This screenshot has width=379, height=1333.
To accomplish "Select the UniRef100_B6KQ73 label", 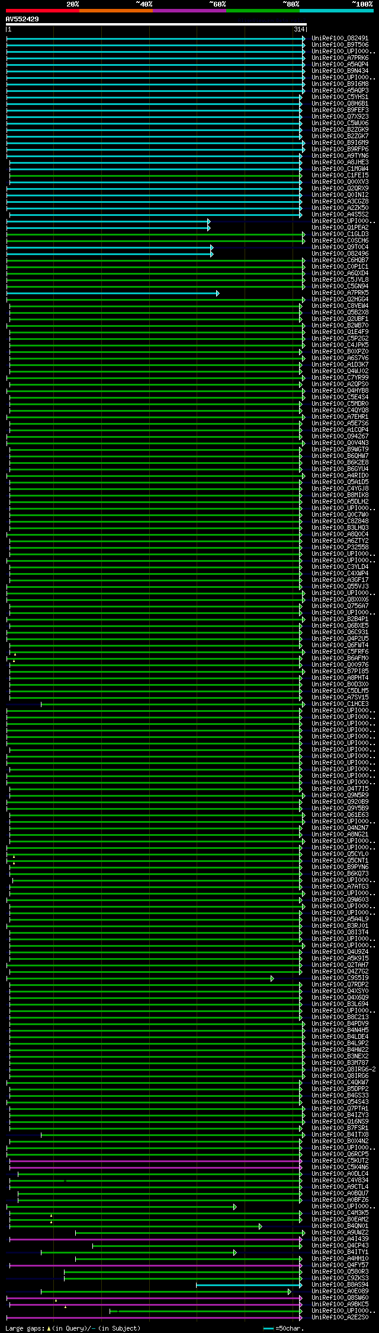I will point(340,874).
